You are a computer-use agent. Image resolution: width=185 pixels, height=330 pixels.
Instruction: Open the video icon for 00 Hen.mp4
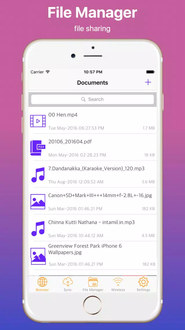coord(38,121)
